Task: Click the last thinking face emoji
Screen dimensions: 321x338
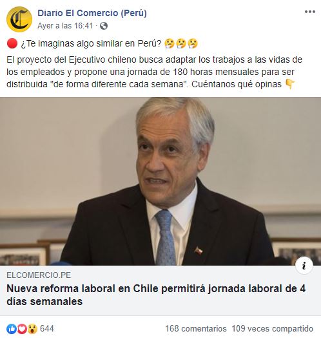Action: point(193,43)
